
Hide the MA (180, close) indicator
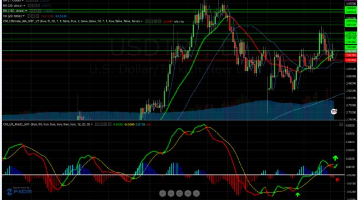tap(31, 11)
